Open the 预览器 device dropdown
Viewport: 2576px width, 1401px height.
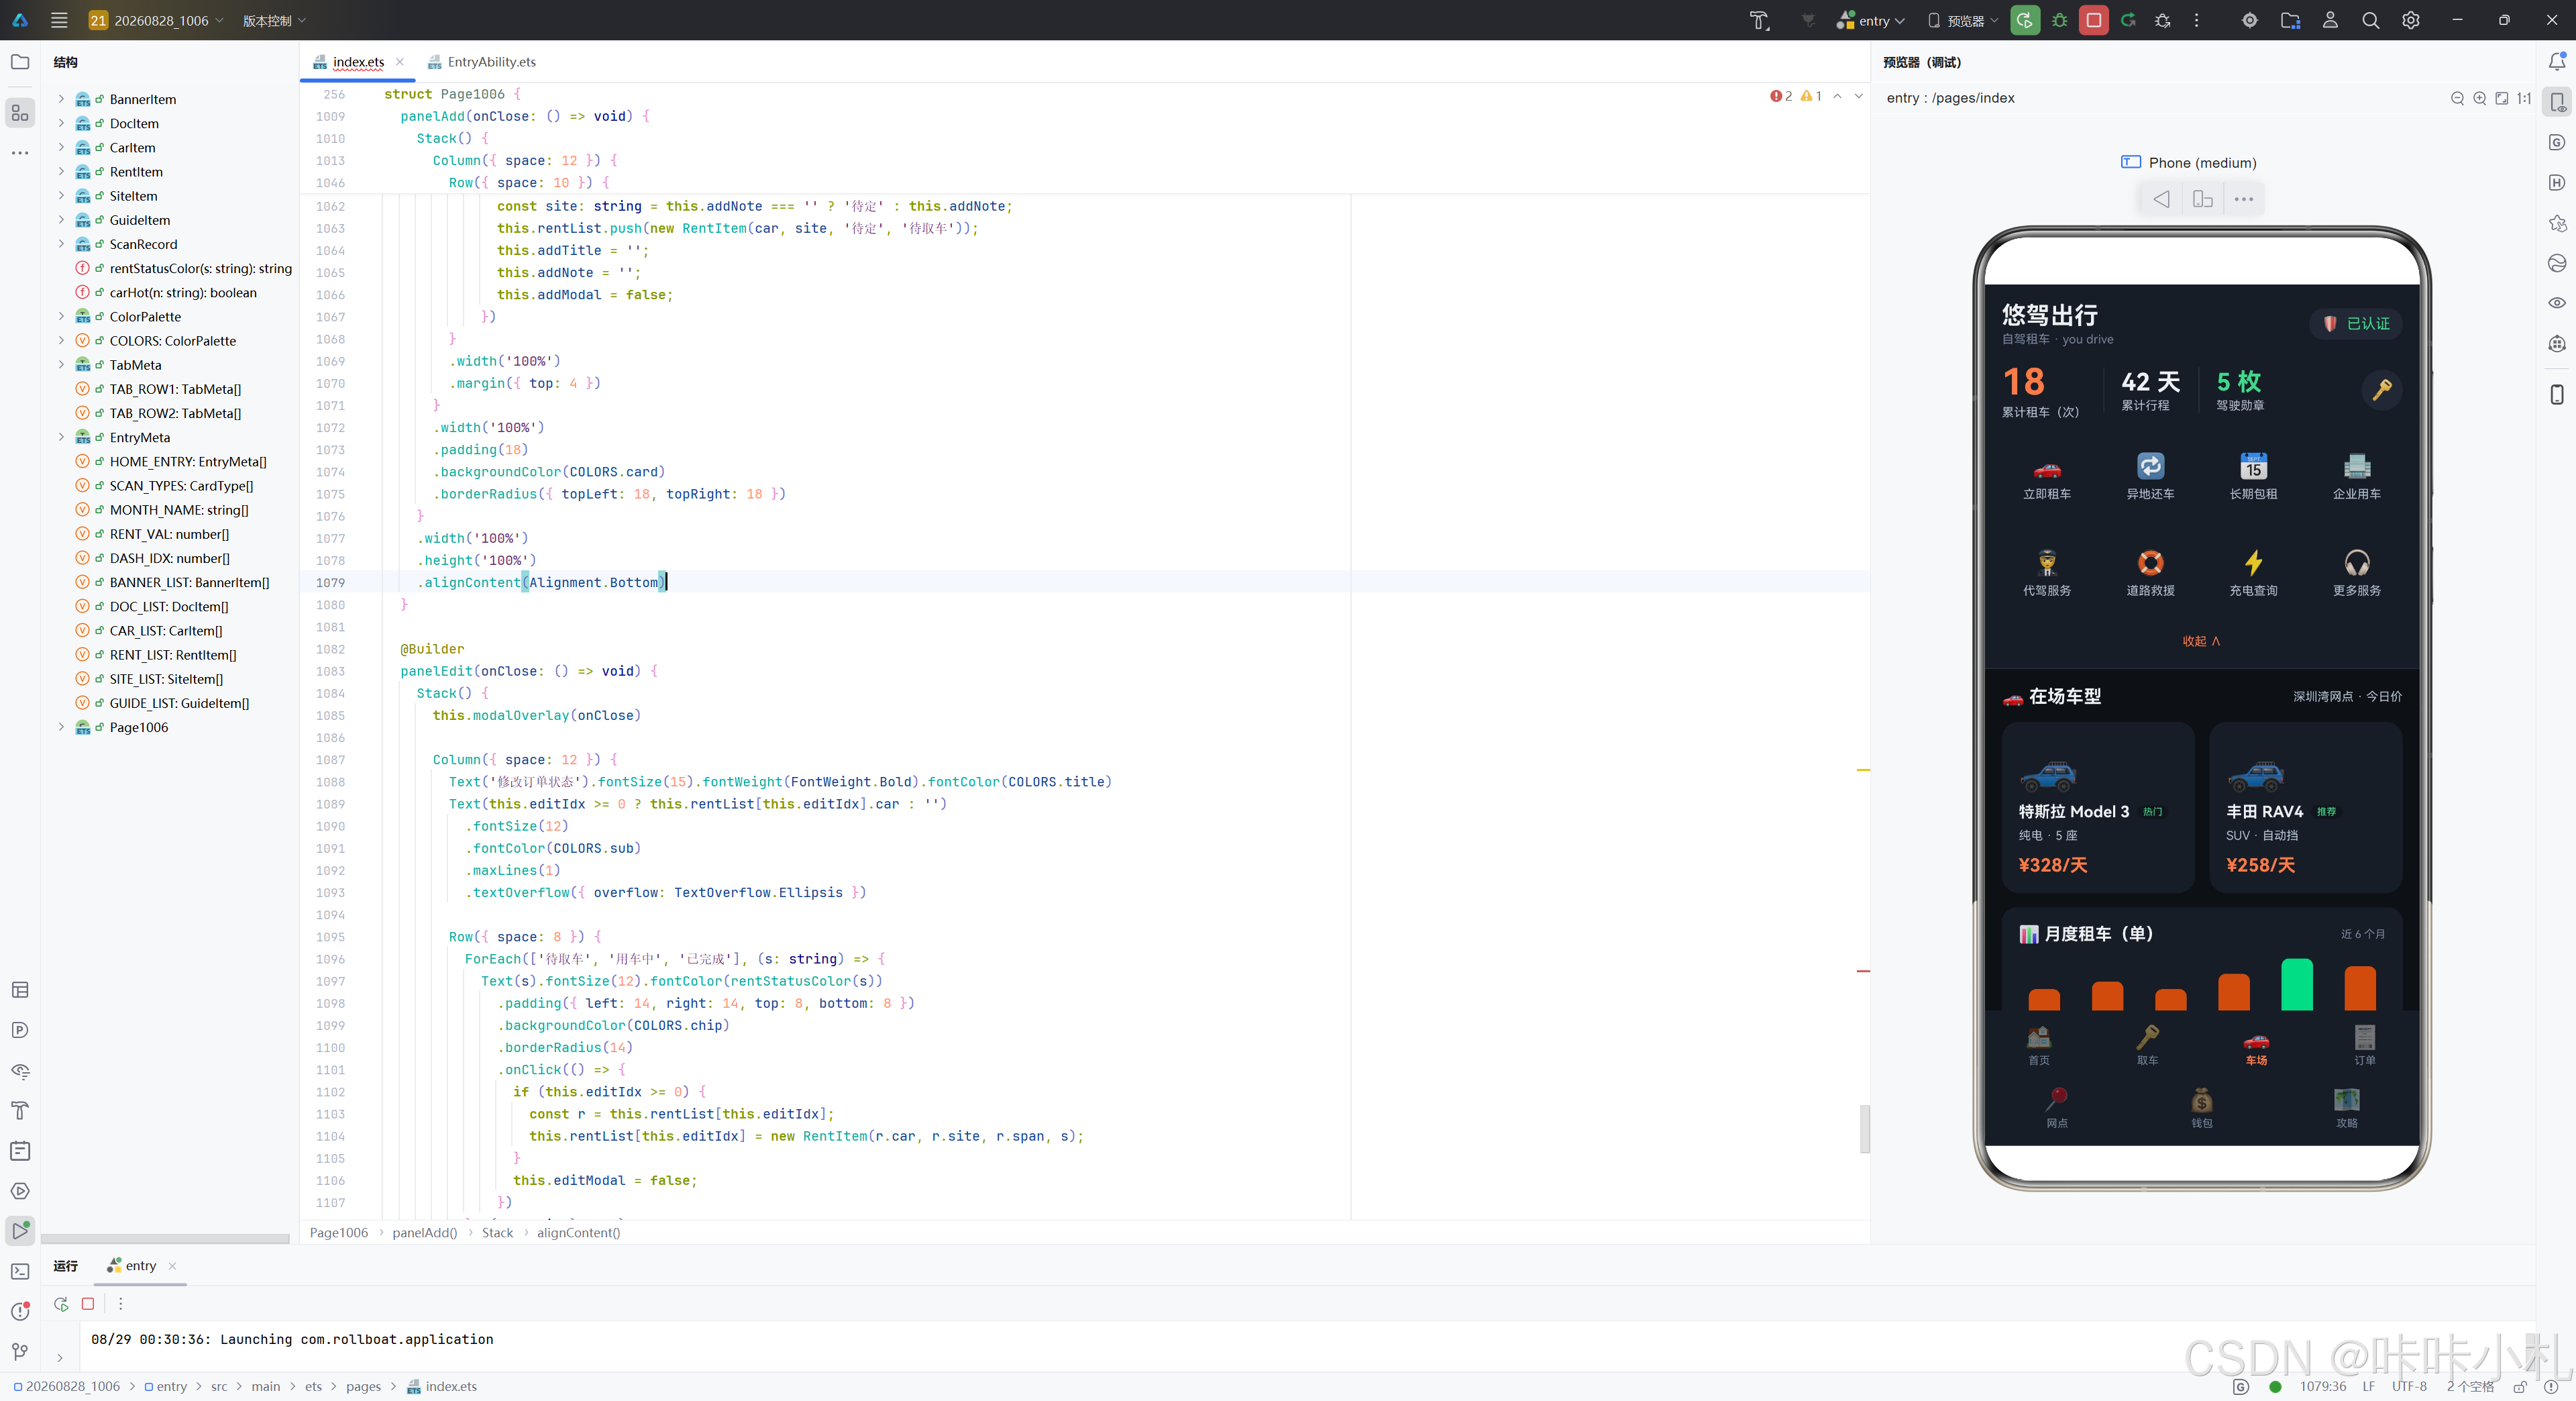coord(1962,20)
